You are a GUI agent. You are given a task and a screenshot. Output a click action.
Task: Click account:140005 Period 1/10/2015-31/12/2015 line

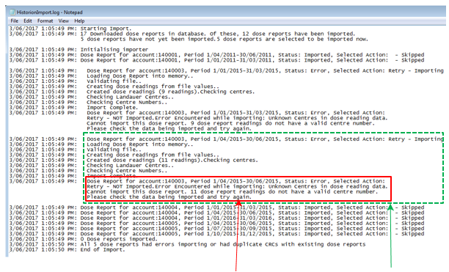(216, 234)
